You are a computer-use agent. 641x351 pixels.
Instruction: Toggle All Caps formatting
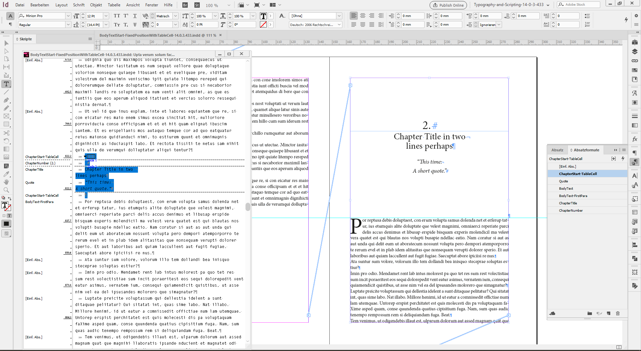[x=117, y=16]
